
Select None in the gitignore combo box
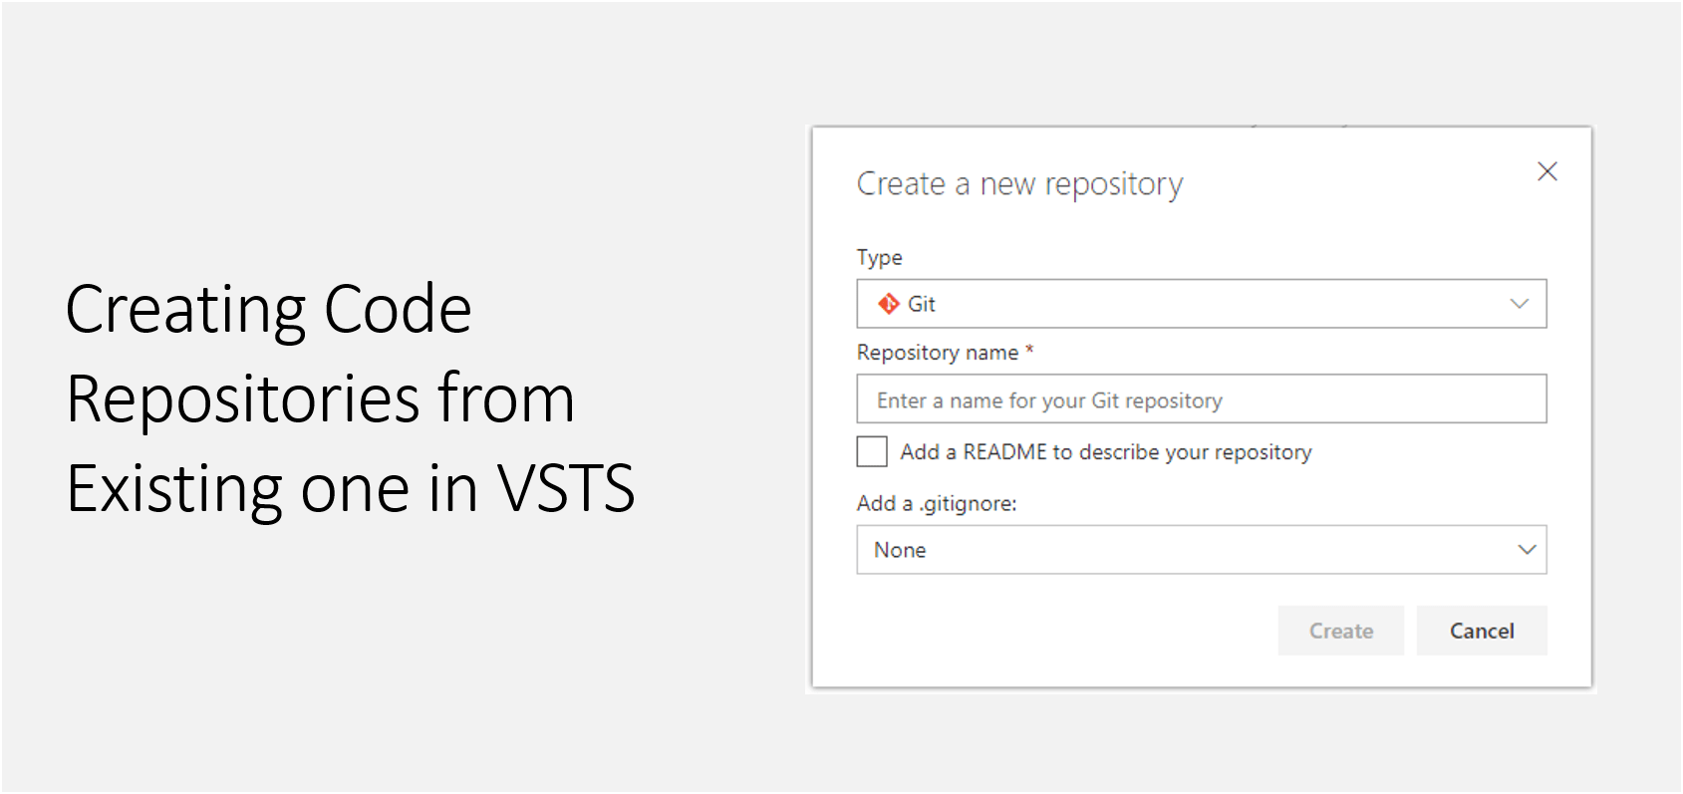(900, 549)
